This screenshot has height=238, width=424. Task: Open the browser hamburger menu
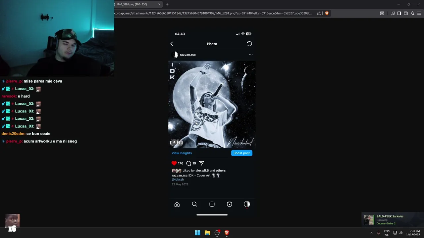[419, 13]
